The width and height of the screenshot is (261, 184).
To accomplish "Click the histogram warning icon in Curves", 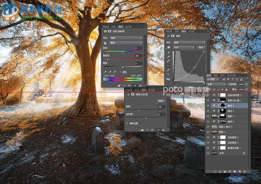I will point(168,79).
